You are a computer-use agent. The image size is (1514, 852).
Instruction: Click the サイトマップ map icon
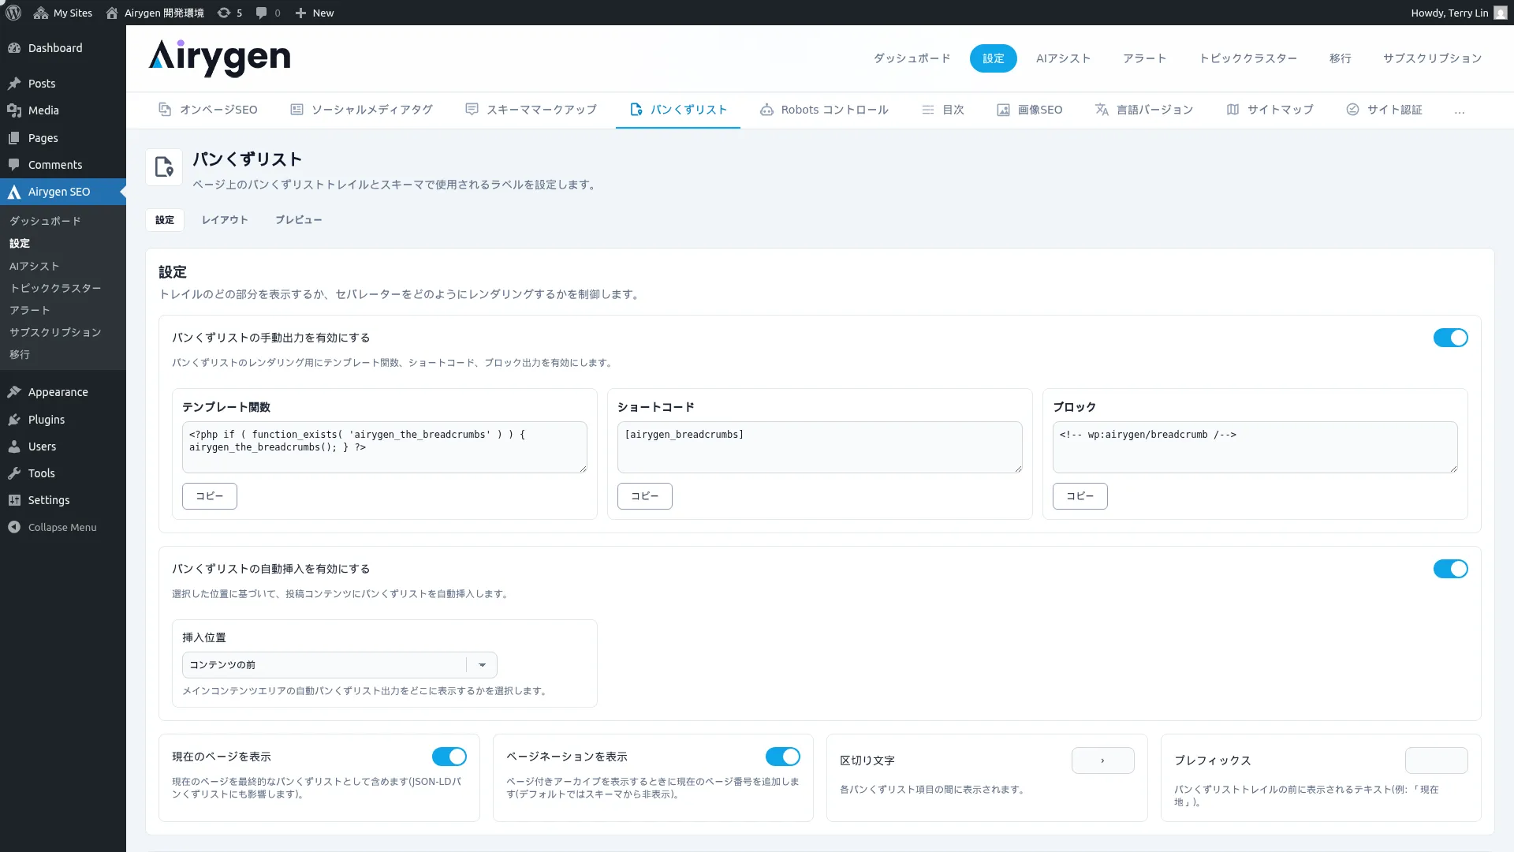pos(1232,110)
